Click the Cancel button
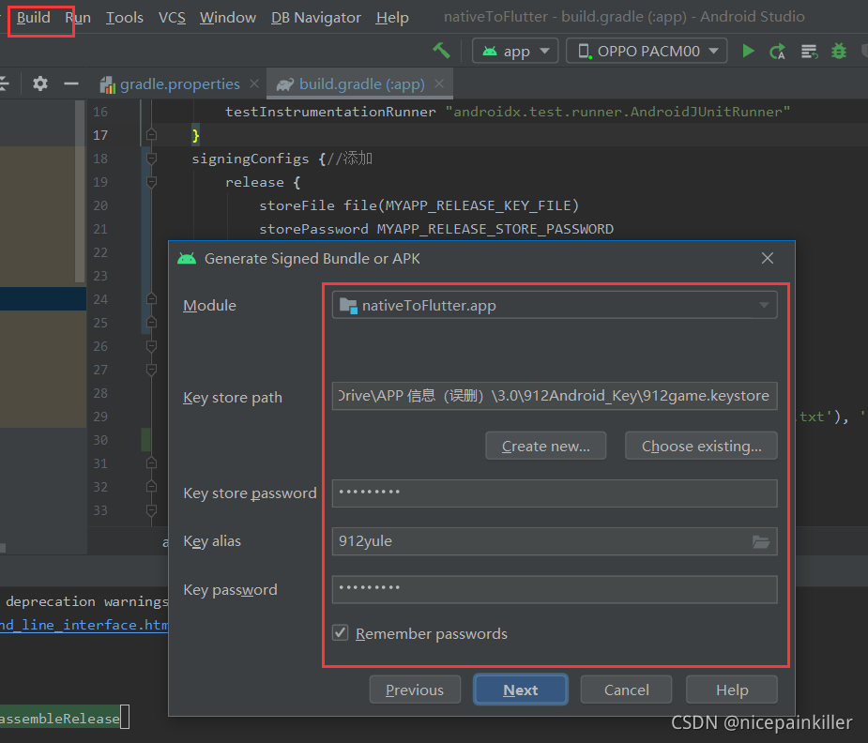This screenshot has height=743, width=868. point(626,690)
